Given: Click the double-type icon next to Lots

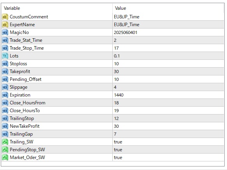Looking at the screenshot, I should (x=5, y=56).
